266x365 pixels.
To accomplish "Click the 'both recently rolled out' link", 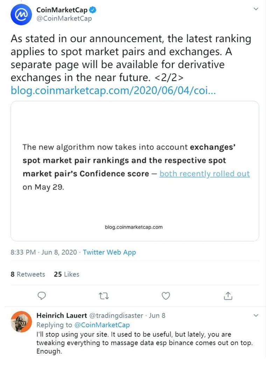I will pos(204,173).
